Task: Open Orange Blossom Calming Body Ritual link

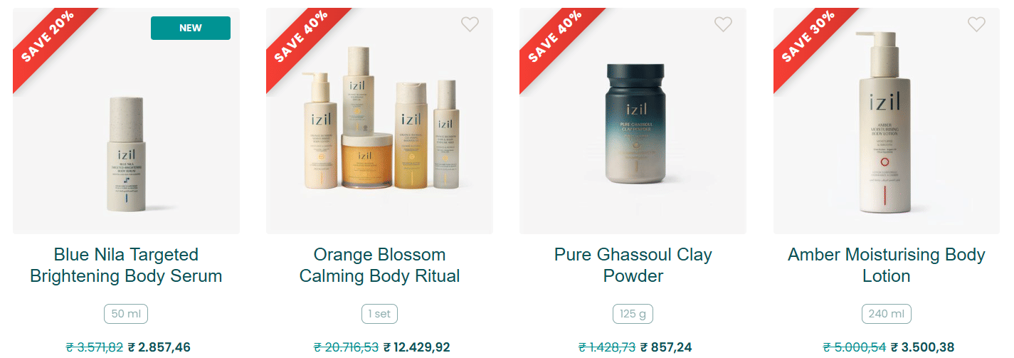Action: coord(379,265)
